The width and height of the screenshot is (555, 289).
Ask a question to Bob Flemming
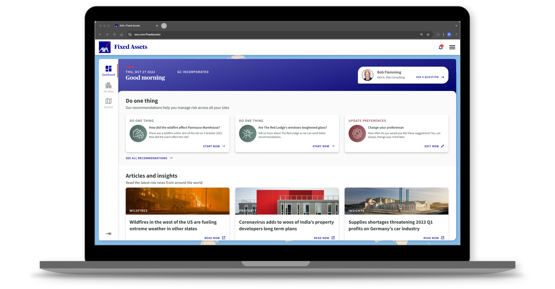click(430, 77)
